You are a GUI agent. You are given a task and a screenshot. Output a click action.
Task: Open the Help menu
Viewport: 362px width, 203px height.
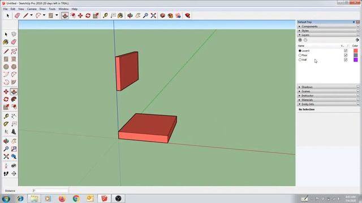pyautogui.click(x=74, y=9)
